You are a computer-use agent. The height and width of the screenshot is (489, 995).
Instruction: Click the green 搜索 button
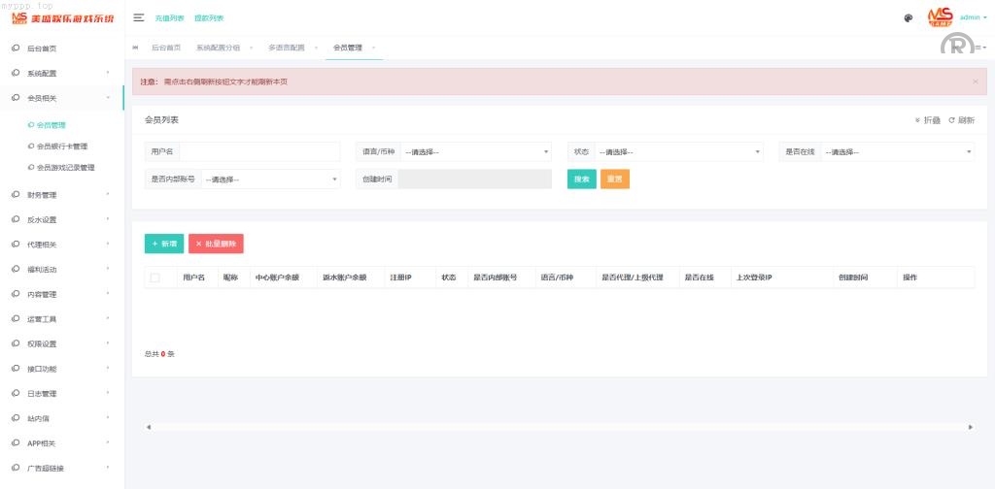581,179
